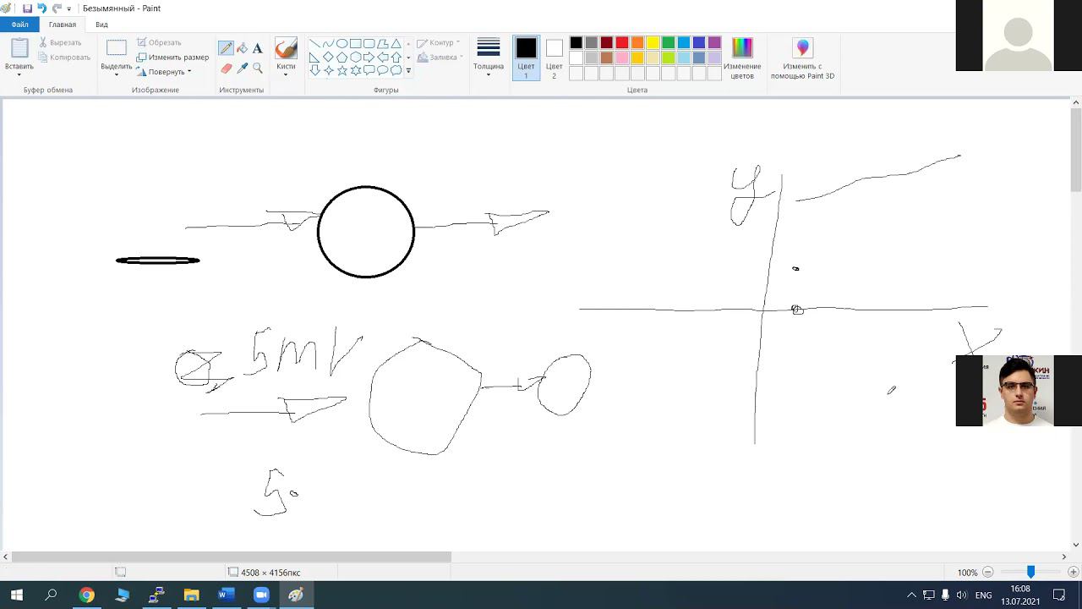Open Customize Quick Access Toolbar dropdown

tap(69, 8)
